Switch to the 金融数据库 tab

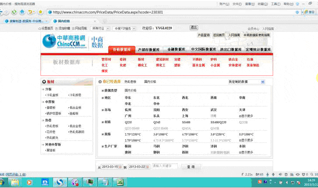[x=176, y=50]
